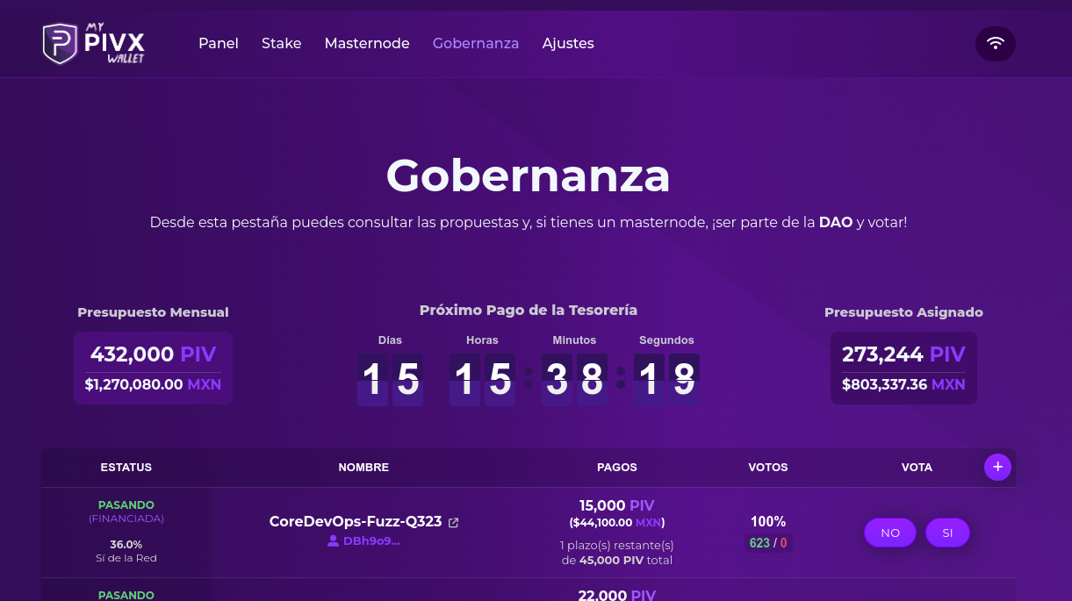Click the 22,000 PIV payment in second row
This screenshot has width=1072, height=601.
(x=616, y=595)
